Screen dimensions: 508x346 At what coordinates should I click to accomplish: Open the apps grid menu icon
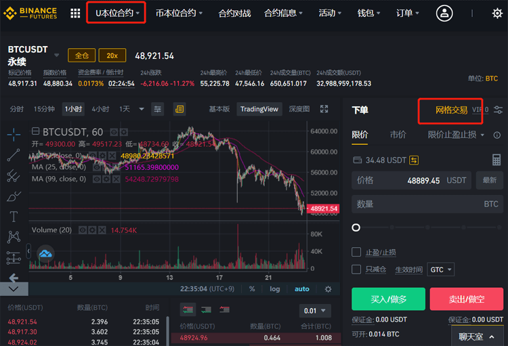(75, 14)
